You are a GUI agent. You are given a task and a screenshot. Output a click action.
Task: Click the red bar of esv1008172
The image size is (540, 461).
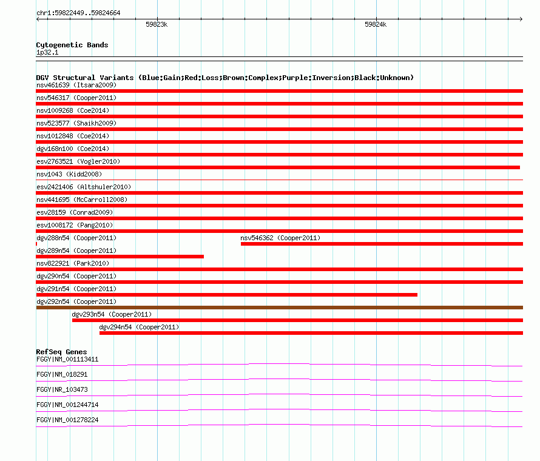click(x=279, y=231)
